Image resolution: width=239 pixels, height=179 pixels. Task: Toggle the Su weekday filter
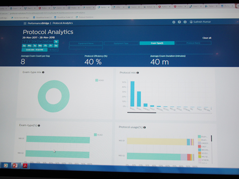tap(24, 45)
